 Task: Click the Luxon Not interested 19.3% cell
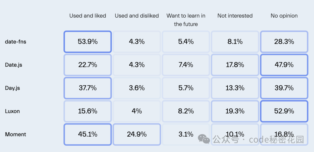tap(235, 111)
